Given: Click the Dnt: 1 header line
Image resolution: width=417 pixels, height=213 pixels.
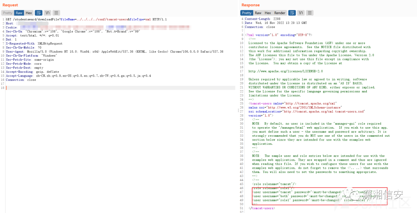Looking at the screenshot, I should 11,40.
